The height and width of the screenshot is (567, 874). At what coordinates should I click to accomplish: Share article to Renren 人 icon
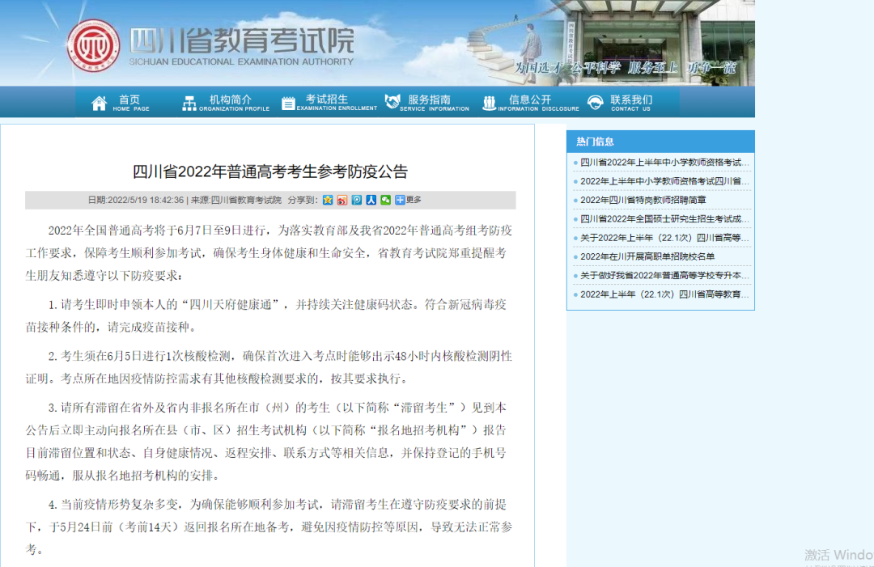pyautogui.click(x=371, y=200)
